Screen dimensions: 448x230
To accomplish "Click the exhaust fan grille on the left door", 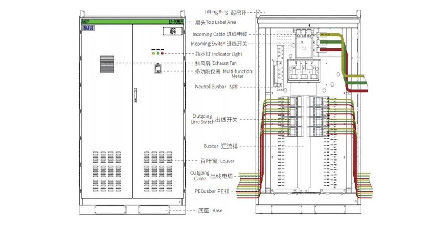I will click(x=107, y=64).
